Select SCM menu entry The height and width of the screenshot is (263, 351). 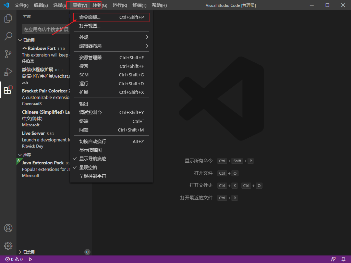pyautogui.click(x=111, y=75)
